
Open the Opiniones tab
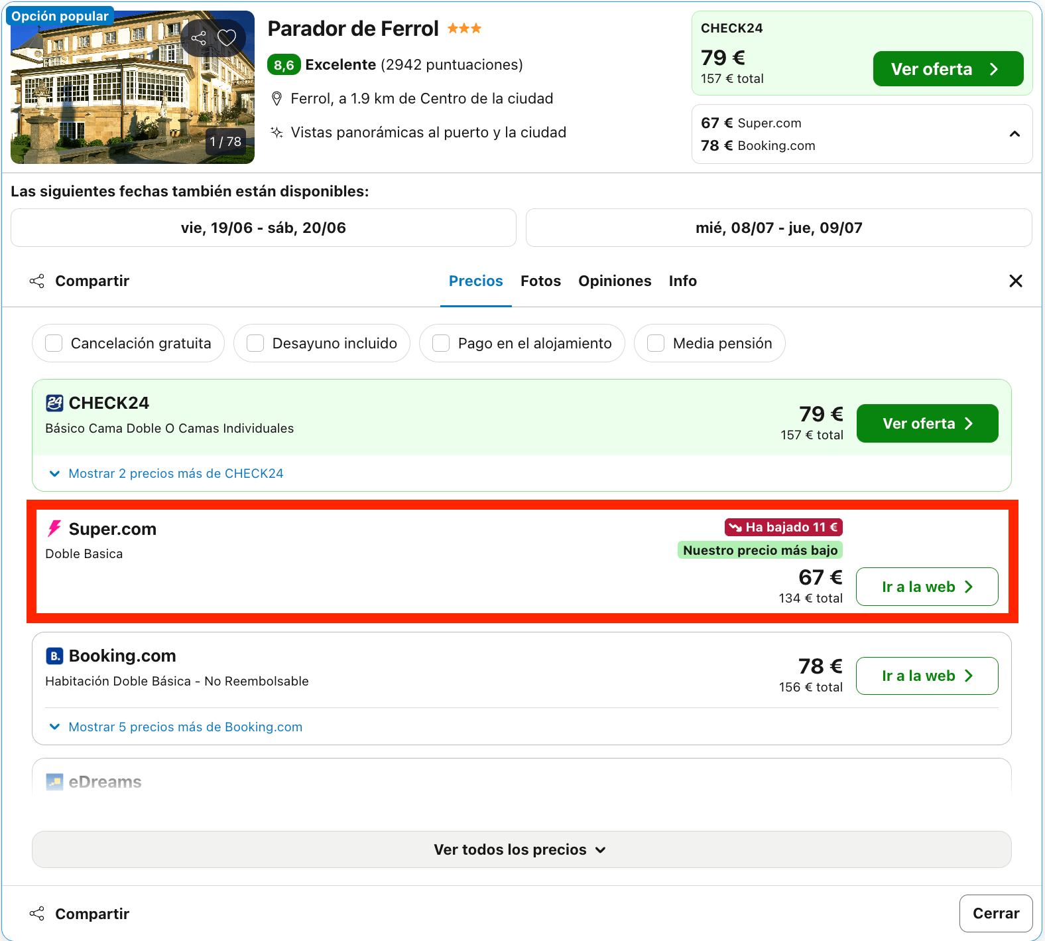[x=615, y=281]
